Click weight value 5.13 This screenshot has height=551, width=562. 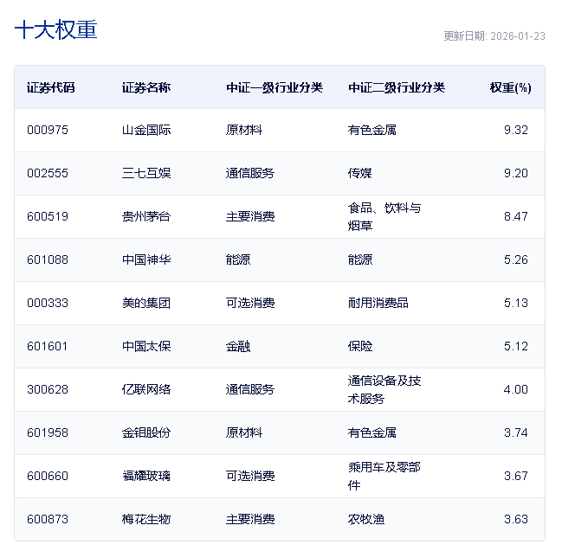516,304
